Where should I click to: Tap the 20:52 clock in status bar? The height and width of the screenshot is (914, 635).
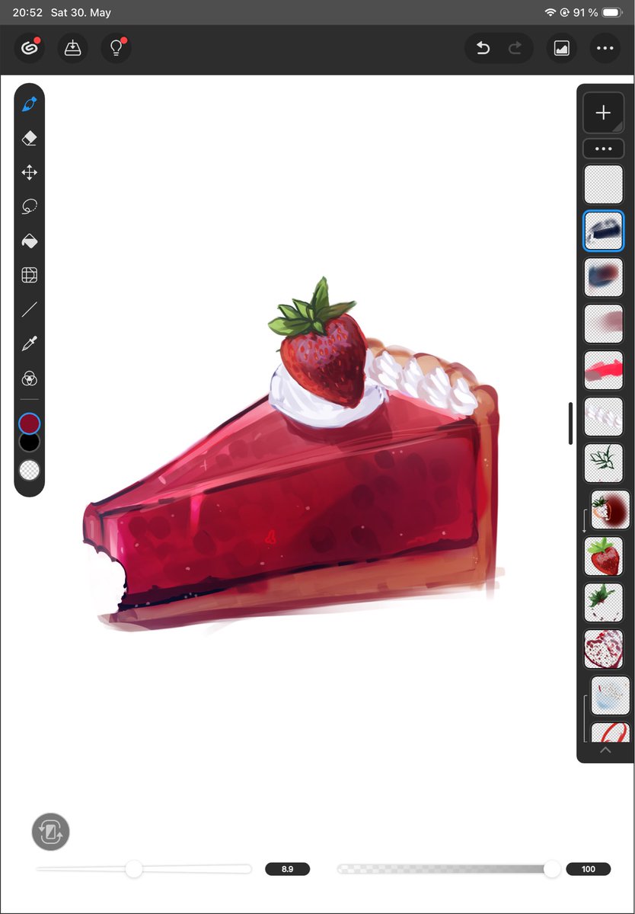tap(27, 13)
